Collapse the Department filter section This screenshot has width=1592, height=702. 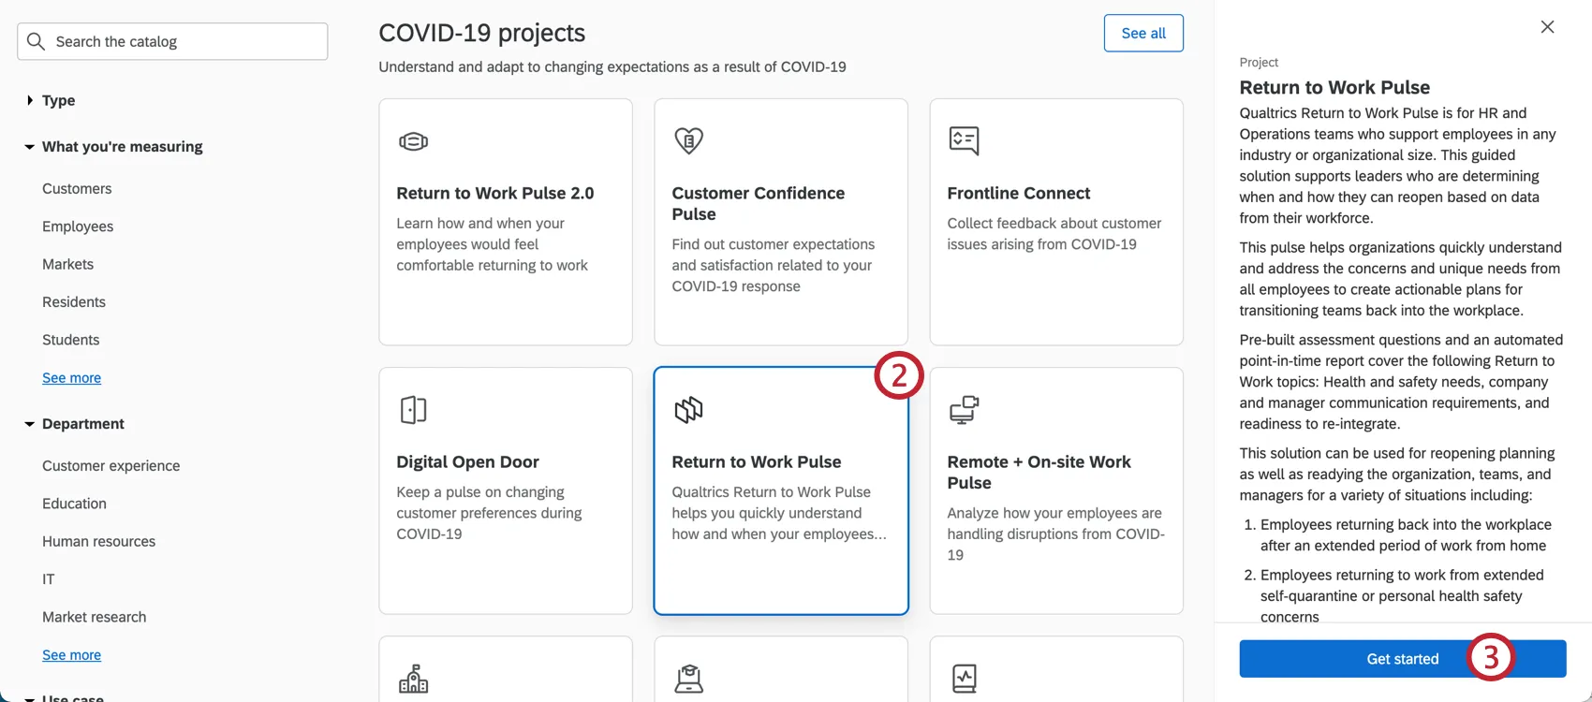point(30,424)
